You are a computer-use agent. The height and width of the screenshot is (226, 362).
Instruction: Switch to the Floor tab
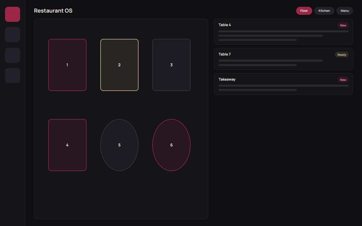click(304, 11)
